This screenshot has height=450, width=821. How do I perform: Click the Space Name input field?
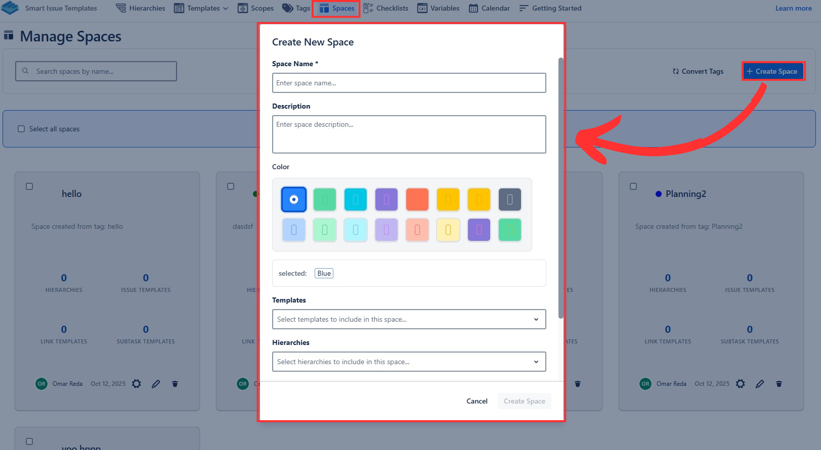coord(409,83)
